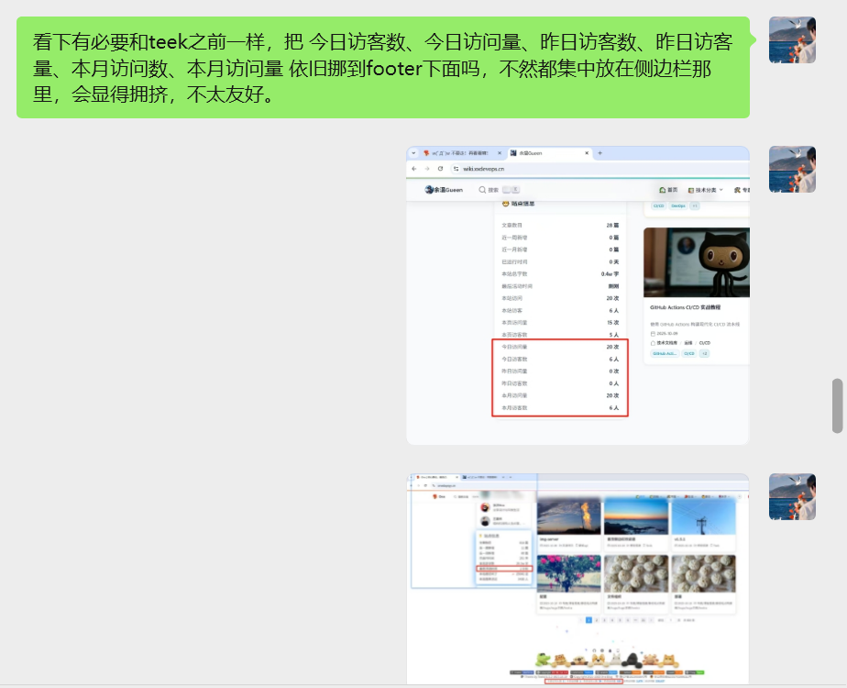
Task: Click the reload icon in first screenshot
Action: 440,169
